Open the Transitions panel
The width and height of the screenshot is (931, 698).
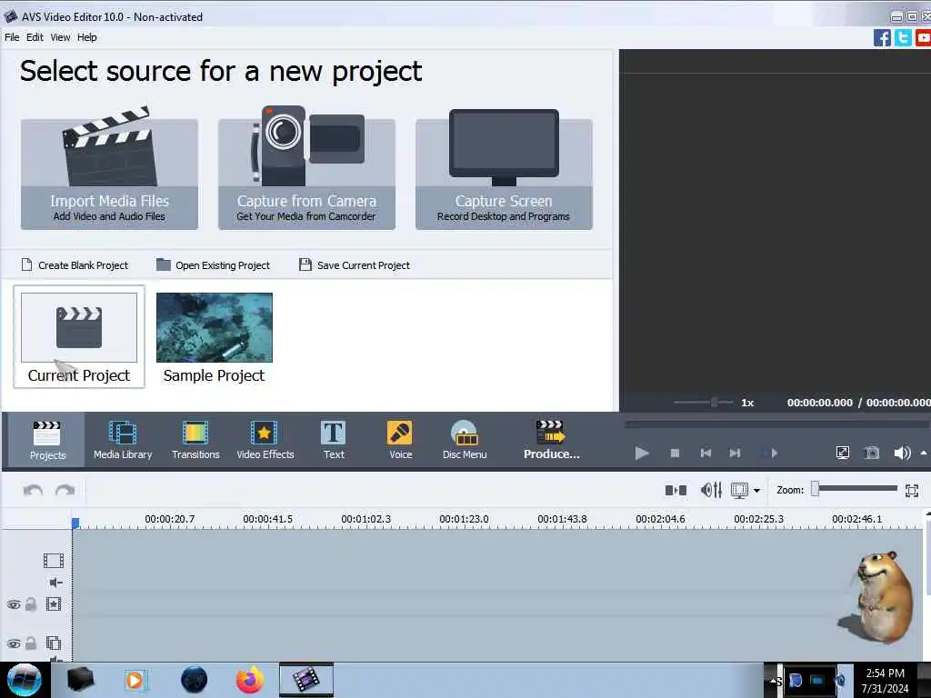pos(195,441)
